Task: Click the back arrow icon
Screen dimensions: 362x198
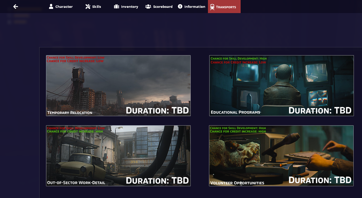Action: click(x=16, y=7)
